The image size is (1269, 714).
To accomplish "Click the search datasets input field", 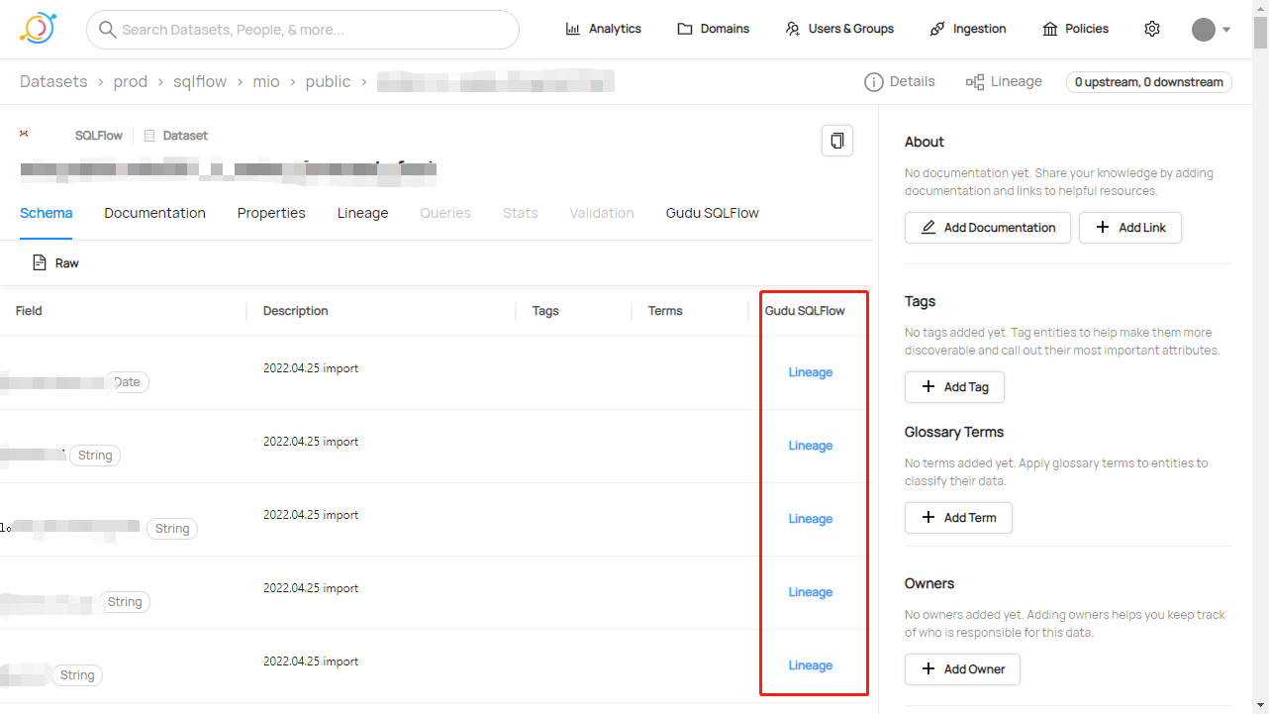I will pos(302,29).
